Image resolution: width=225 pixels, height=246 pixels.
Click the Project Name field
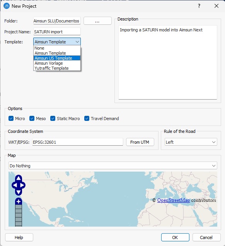[x=57, y=31]
